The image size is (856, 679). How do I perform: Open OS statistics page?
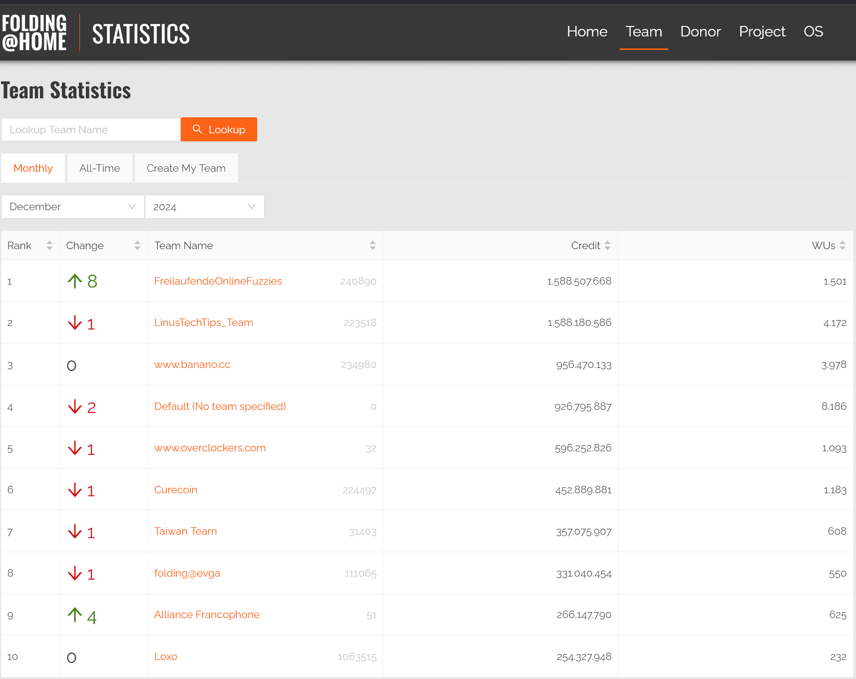[814, 31]
